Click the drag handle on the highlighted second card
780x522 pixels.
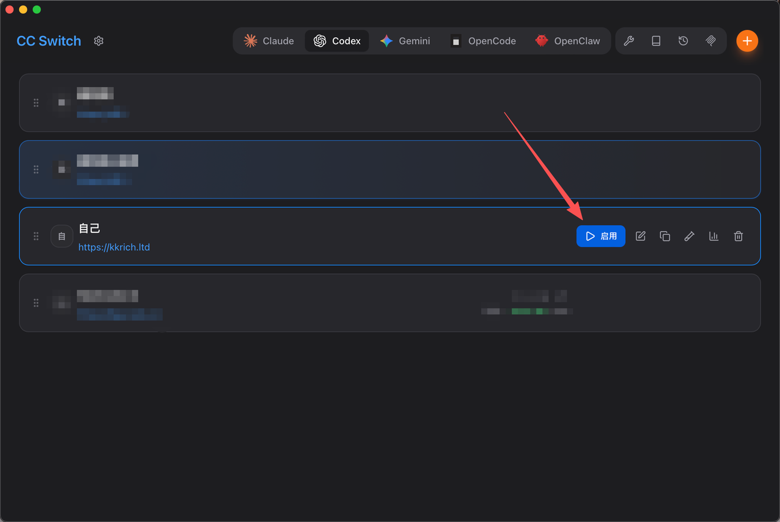pyautogui.click(x=36, y=170)
